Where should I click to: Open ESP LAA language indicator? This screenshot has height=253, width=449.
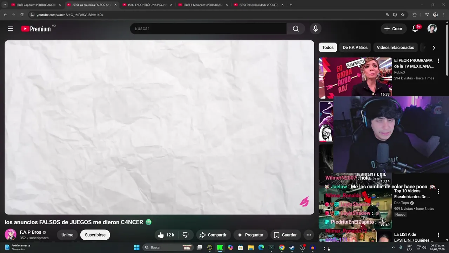[410, 247]
